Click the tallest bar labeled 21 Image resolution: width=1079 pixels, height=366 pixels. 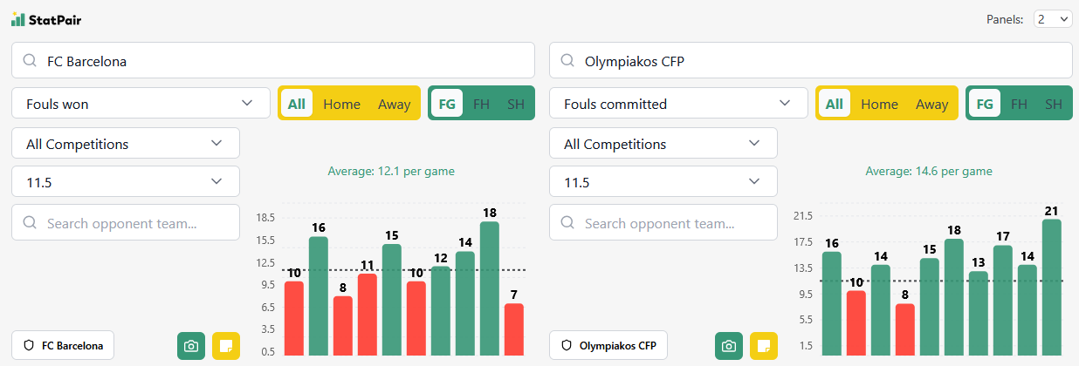click(1052, 288)
